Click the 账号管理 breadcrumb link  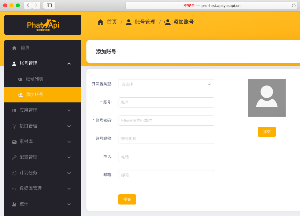[x=145, y=22]
